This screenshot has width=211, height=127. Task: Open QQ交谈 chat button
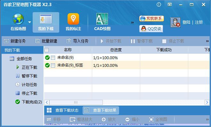coord(151,28)
